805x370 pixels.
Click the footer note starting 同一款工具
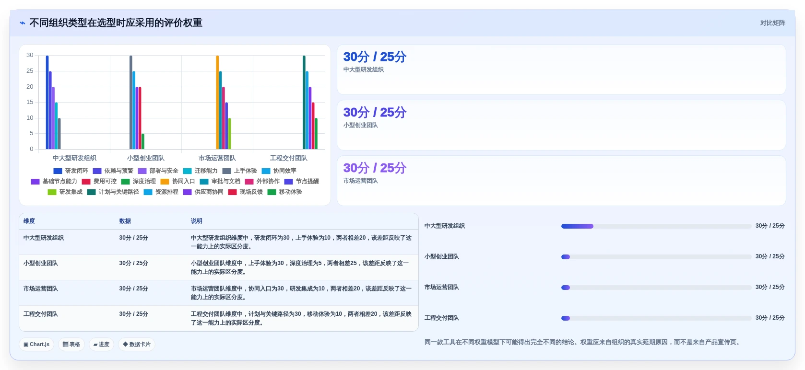pyautogui.click(x=583, y=342)
